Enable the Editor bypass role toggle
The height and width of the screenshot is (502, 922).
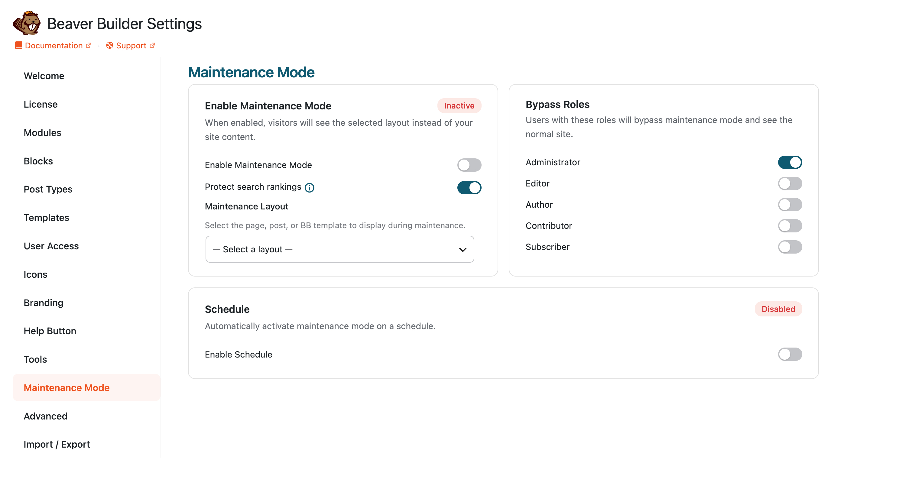coord(790,183)
